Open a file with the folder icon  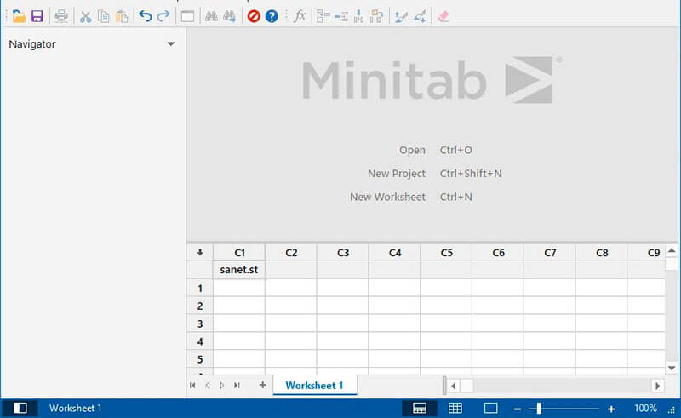(19, 16)
